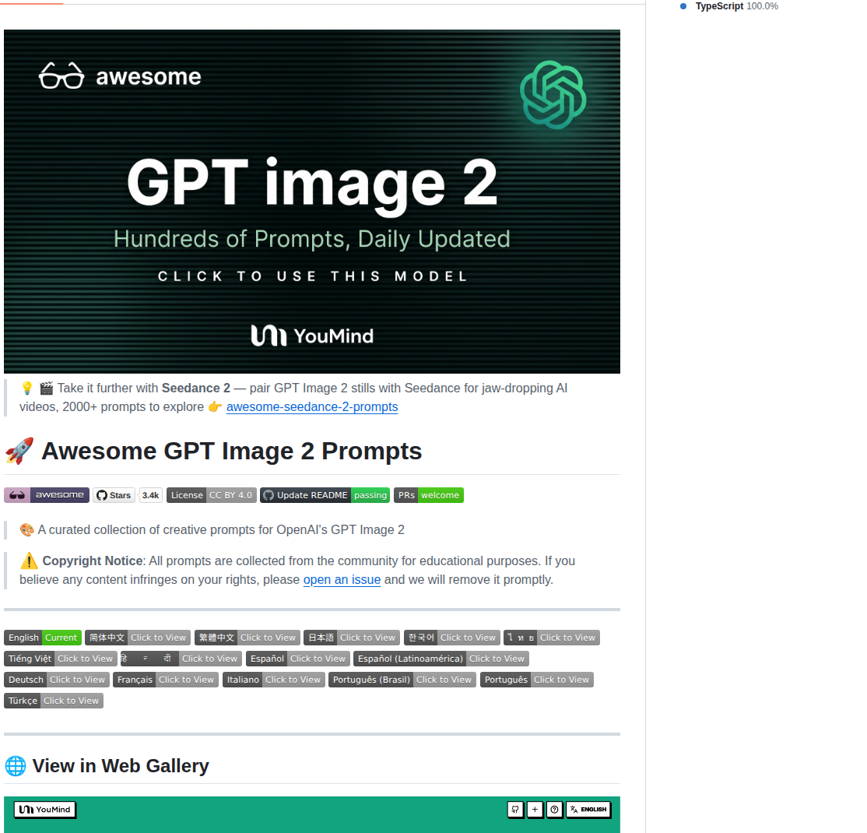Click the 'View in Web Gallery' heading
The height and width of the screenshot is (833, 867).
121,766
